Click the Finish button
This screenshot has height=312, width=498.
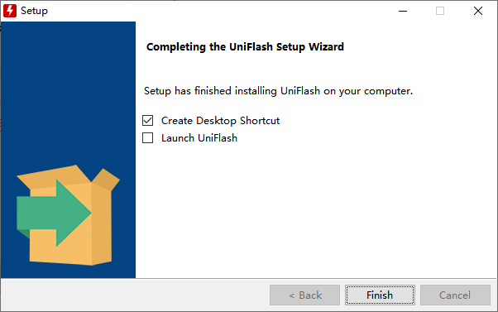[x=380, y=295]
